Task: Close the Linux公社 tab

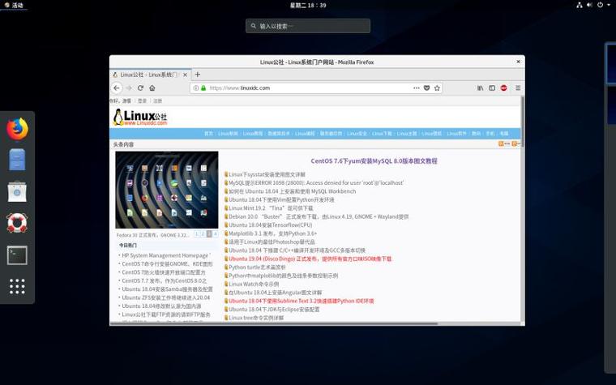Action: [185, 75]
